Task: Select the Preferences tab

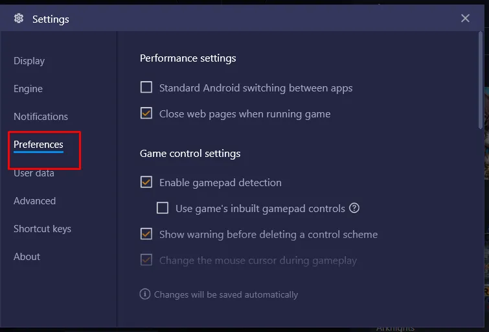Action: click(x=38, y=145)
